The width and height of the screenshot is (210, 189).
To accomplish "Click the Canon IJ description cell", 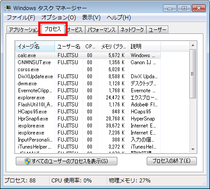I will point(143,62).
